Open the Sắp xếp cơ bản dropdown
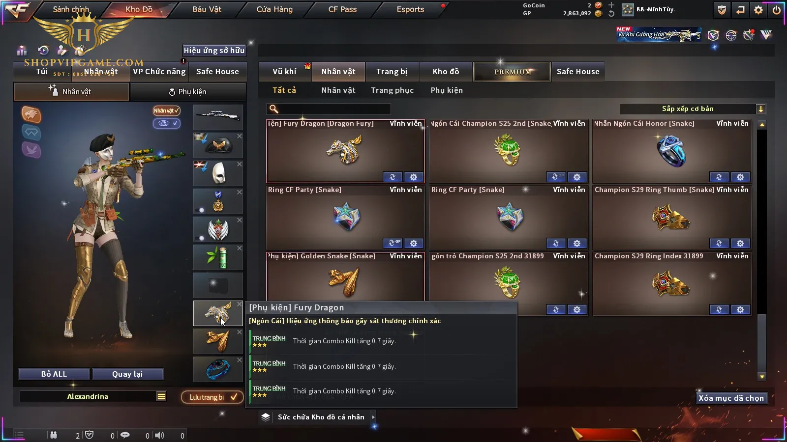This screenshot has width=787, height=442. (693, 109)
